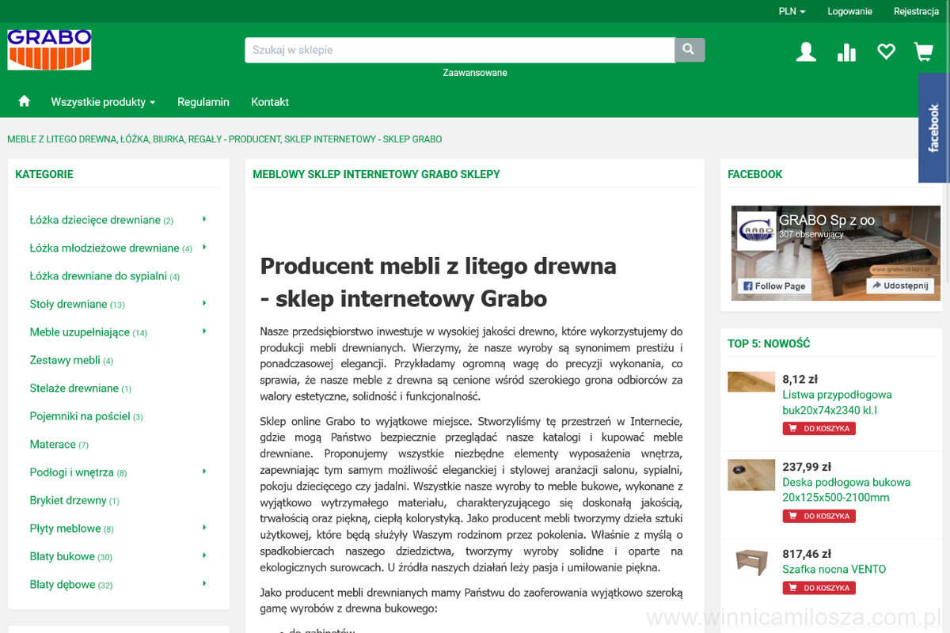
Task: Open the product comparison chart icon
Action: [x=846, y=52]
